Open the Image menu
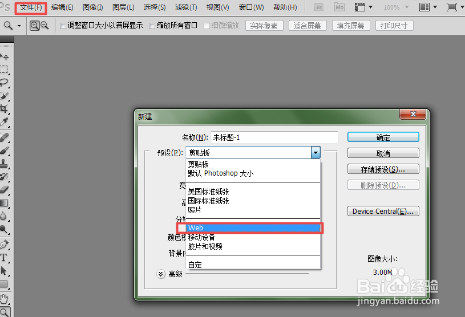 93,7
